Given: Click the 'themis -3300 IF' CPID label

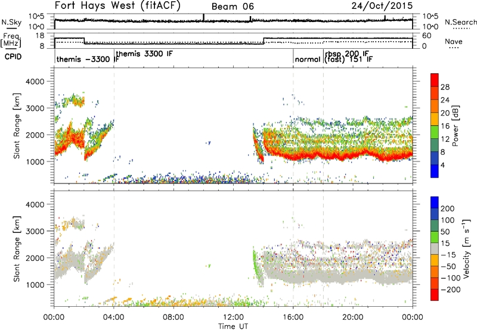Looking at the screenshot, I should click(87, 59).
